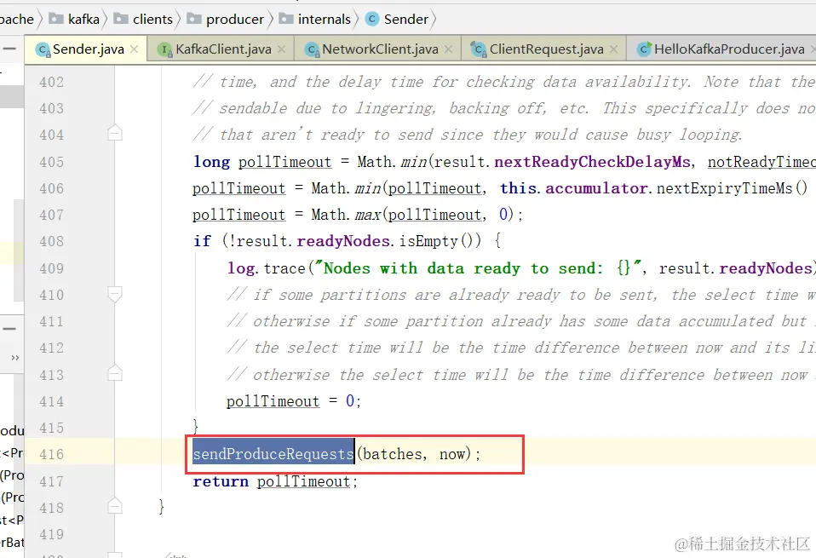Switch to the Sender.java tab
Viewport: 816px width, 558px height.
(x=86, y=49)
